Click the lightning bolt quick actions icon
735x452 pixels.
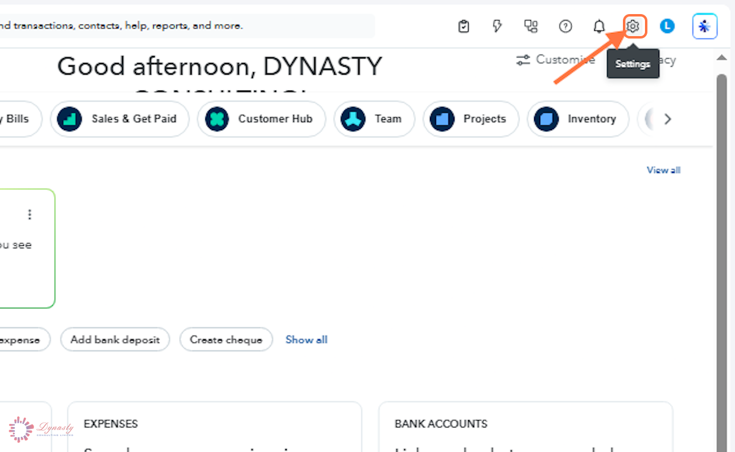[x=497, y=26]
